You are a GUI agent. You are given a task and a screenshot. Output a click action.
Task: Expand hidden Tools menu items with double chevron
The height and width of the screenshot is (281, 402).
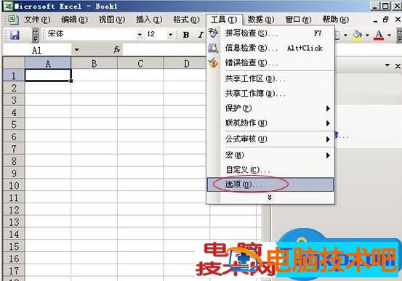tap(270, 197)
